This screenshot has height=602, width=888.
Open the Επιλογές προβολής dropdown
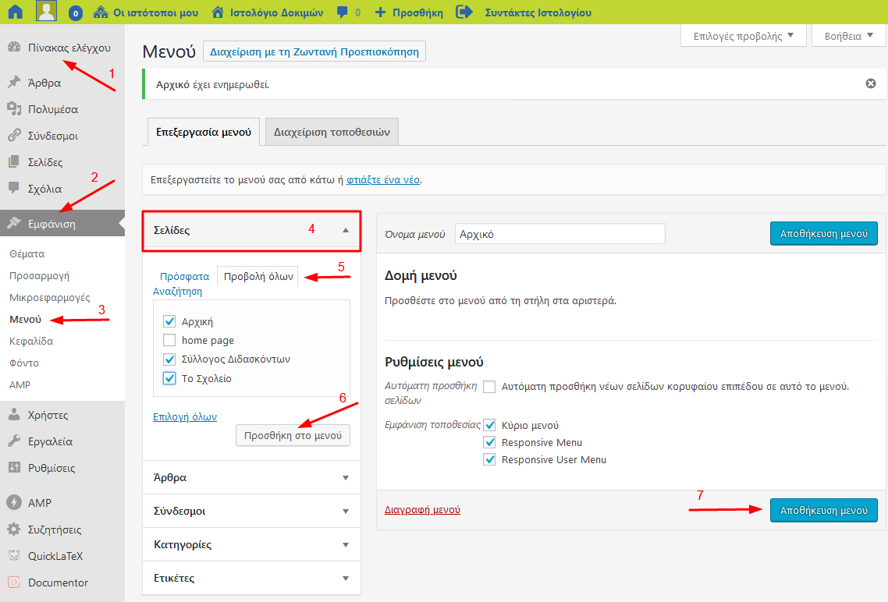[x=737, y=36]
